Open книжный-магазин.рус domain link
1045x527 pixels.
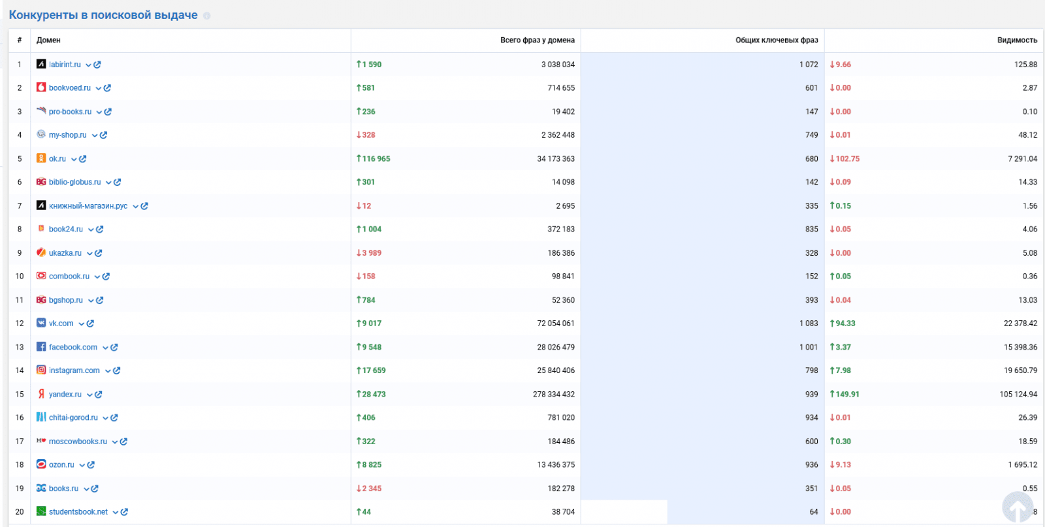pos(88,206)
